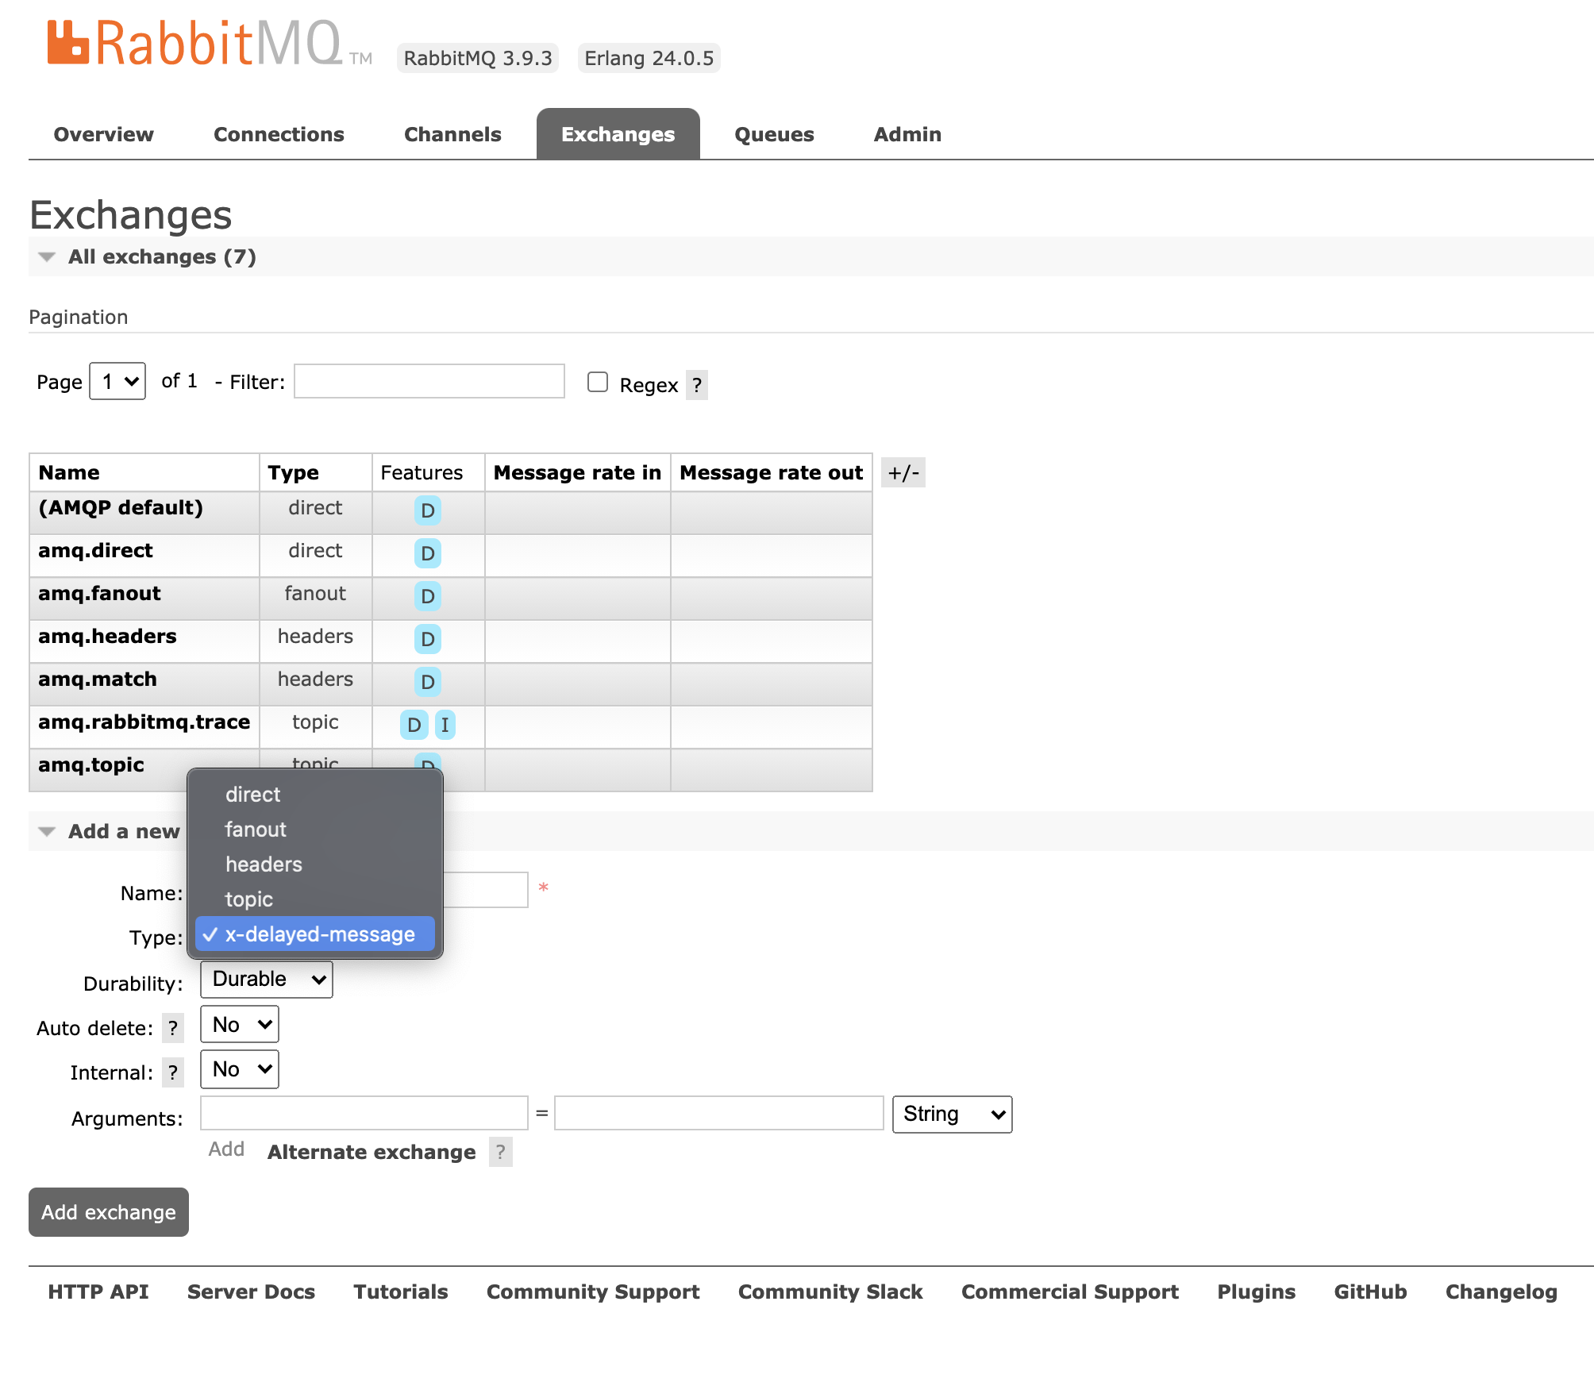
Task: Open the Durability dropdown
Action: [267, 980]
